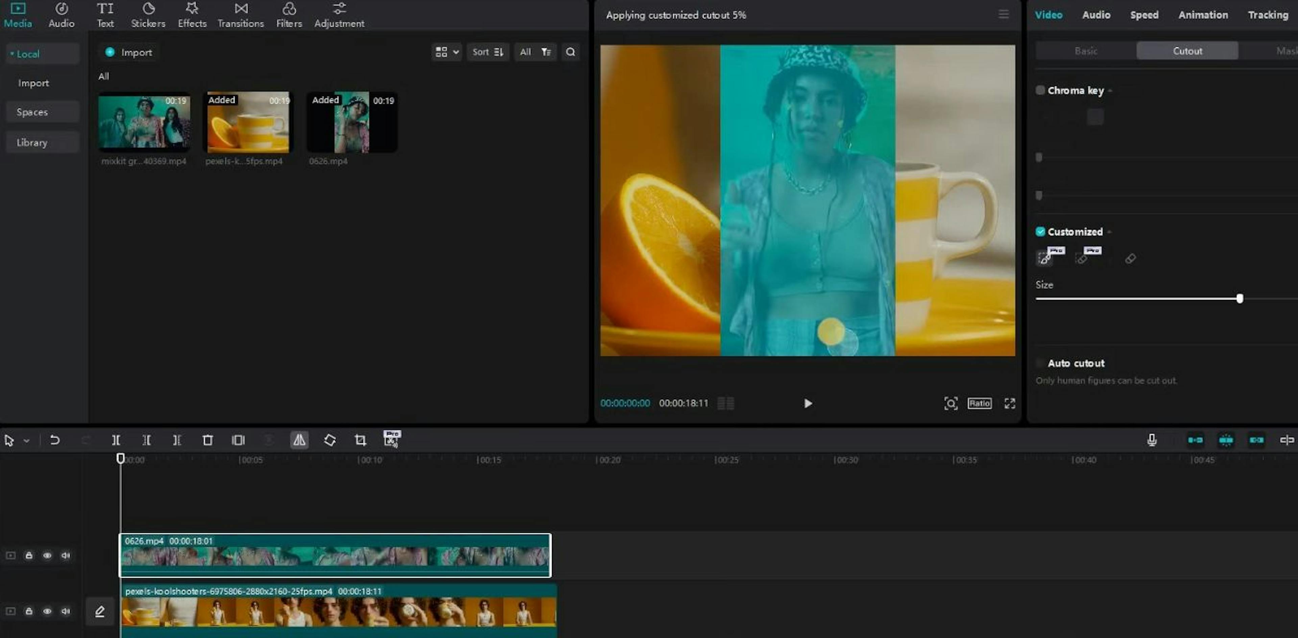The width and height of the screenshot is (1298, 638).
Task: Click the Ratio button under the preview
Action: coord(979,403)
